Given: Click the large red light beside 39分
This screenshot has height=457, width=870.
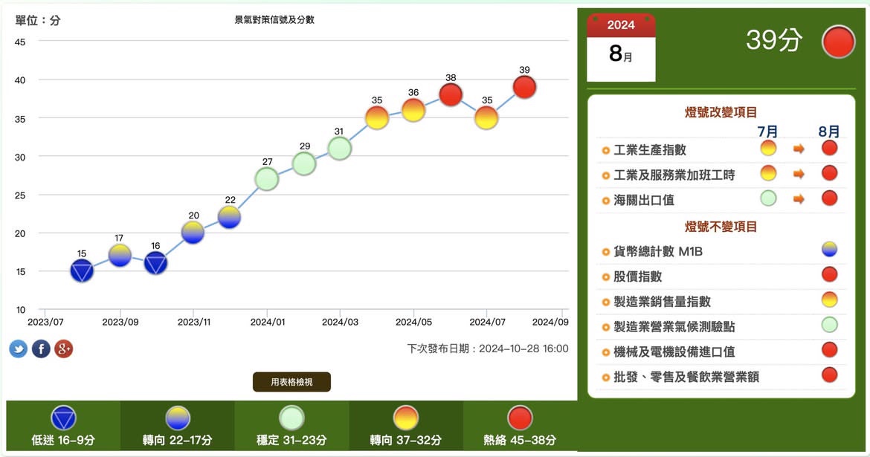Looking at the screenshot, I should (x=838, y=42).
